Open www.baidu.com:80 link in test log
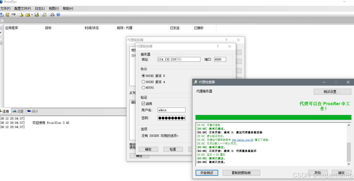354x181 pixels. coord(242,140)
